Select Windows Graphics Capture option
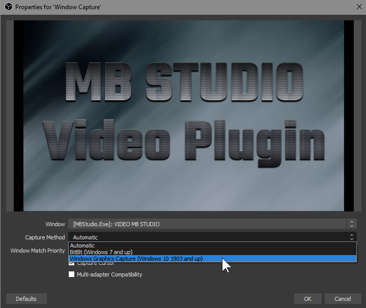This screenshot has height=308, width=366. coord(212,259)
